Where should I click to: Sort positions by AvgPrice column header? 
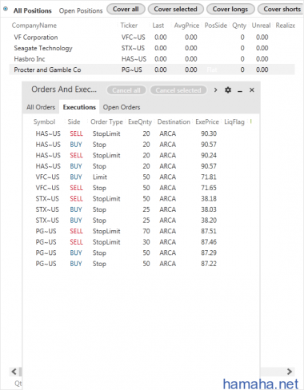click(186, 26)
